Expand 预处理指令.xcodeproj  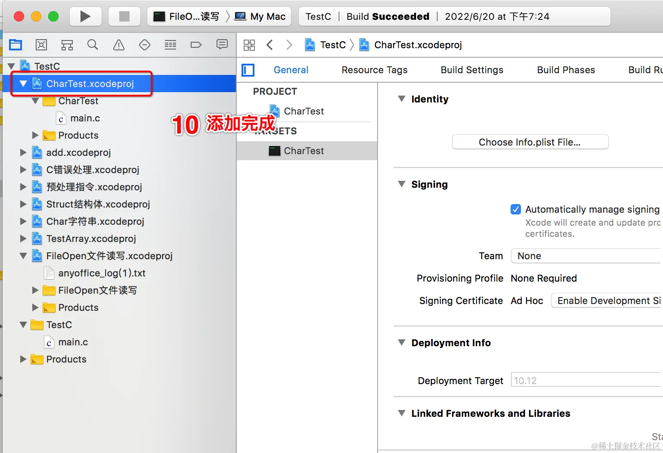point(23,187)
